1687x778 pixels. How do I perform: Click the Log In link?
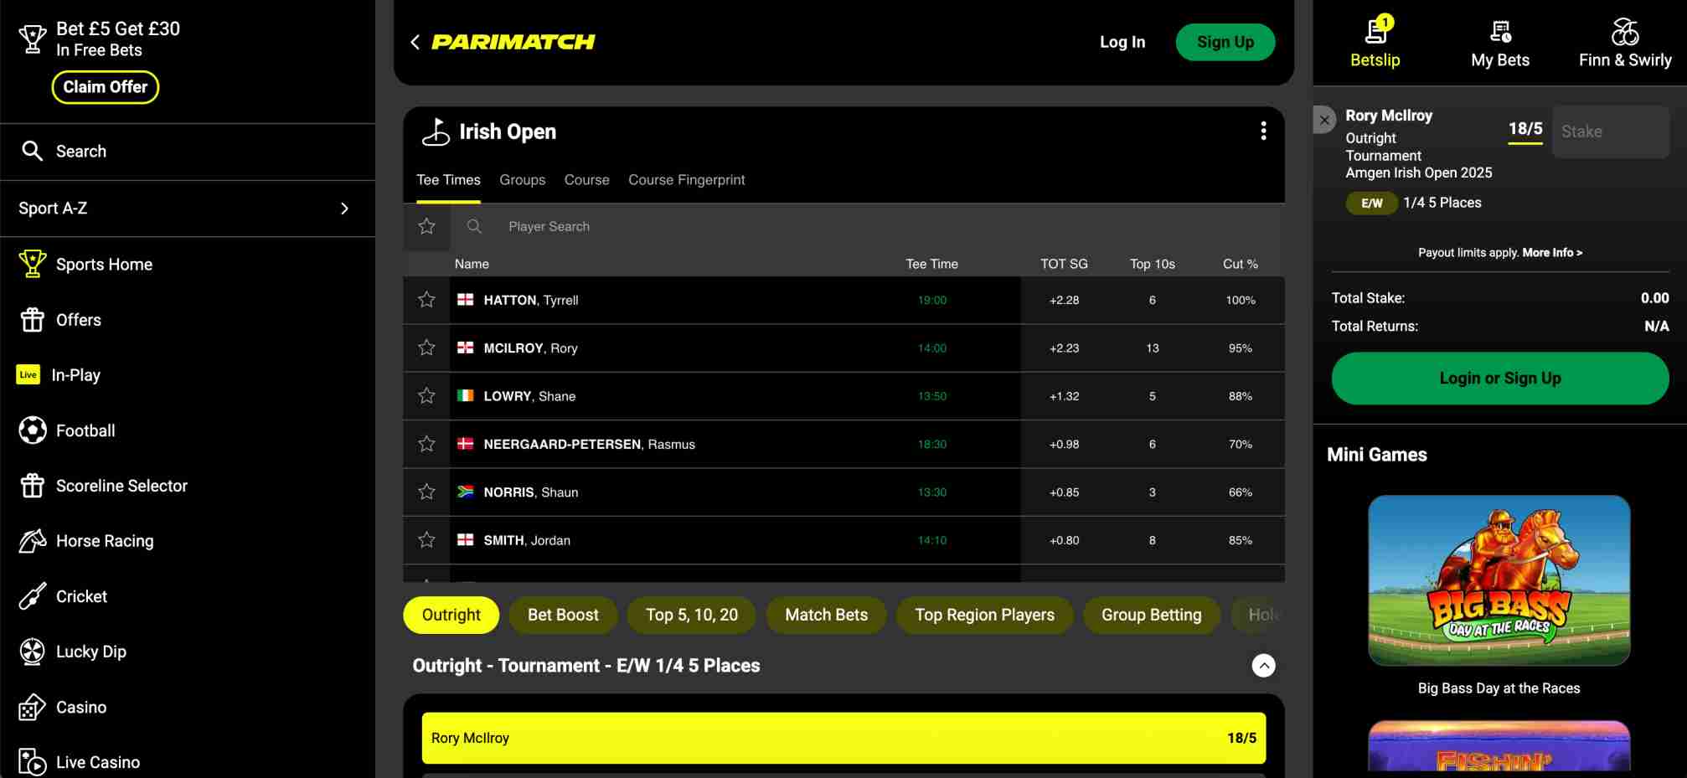click(x=1122, y=42)
